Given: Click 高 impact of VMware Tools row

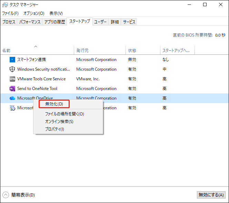Looking at the screenshot, I should pos(165,79).
